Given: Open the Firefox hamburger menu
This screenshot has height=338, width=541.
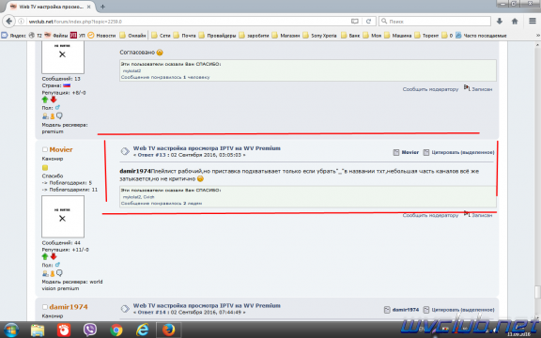Looking at the screenshot, I should pos(533,21).
